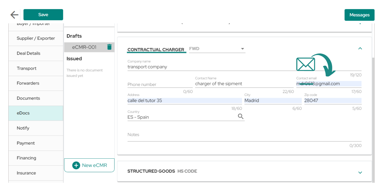Open the eDocs sidebar item

pos(36,113)
